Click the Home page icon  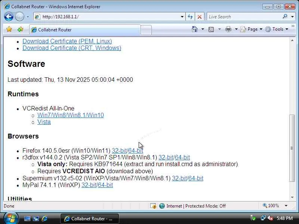click(195, 29)
